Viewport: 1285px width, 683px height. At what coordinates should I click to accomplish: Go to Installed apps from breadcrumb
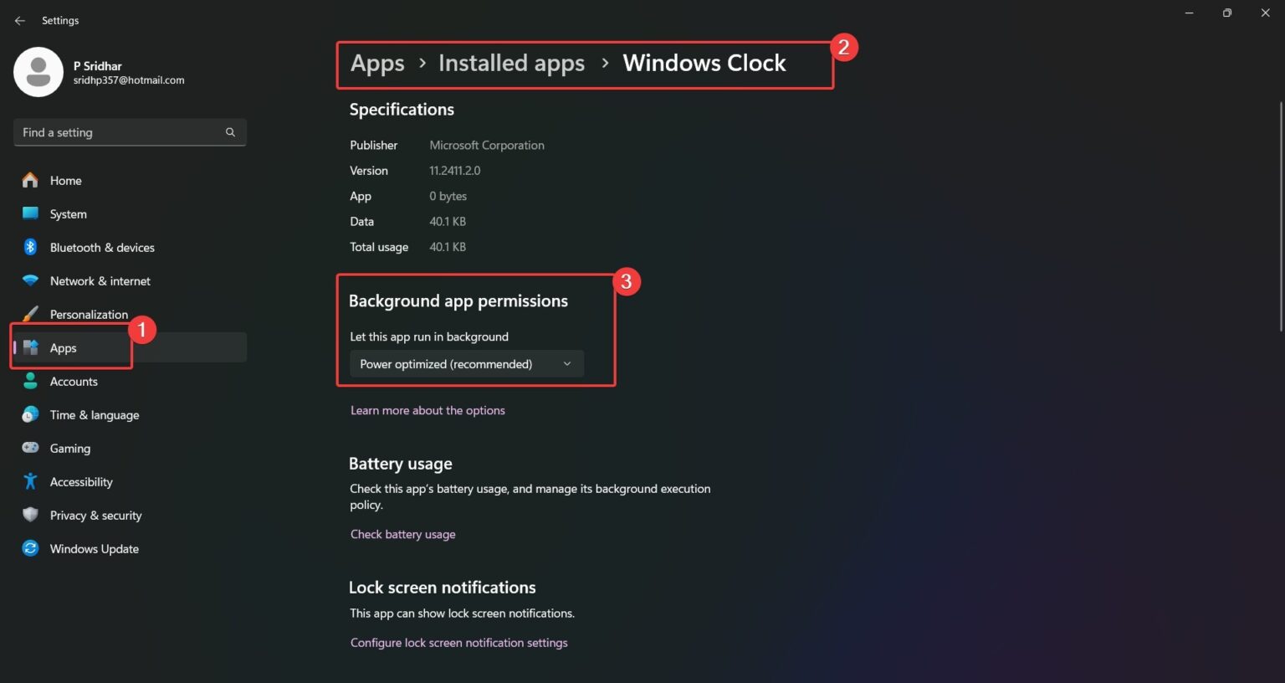pyautogui.click(x=511, y=63)
